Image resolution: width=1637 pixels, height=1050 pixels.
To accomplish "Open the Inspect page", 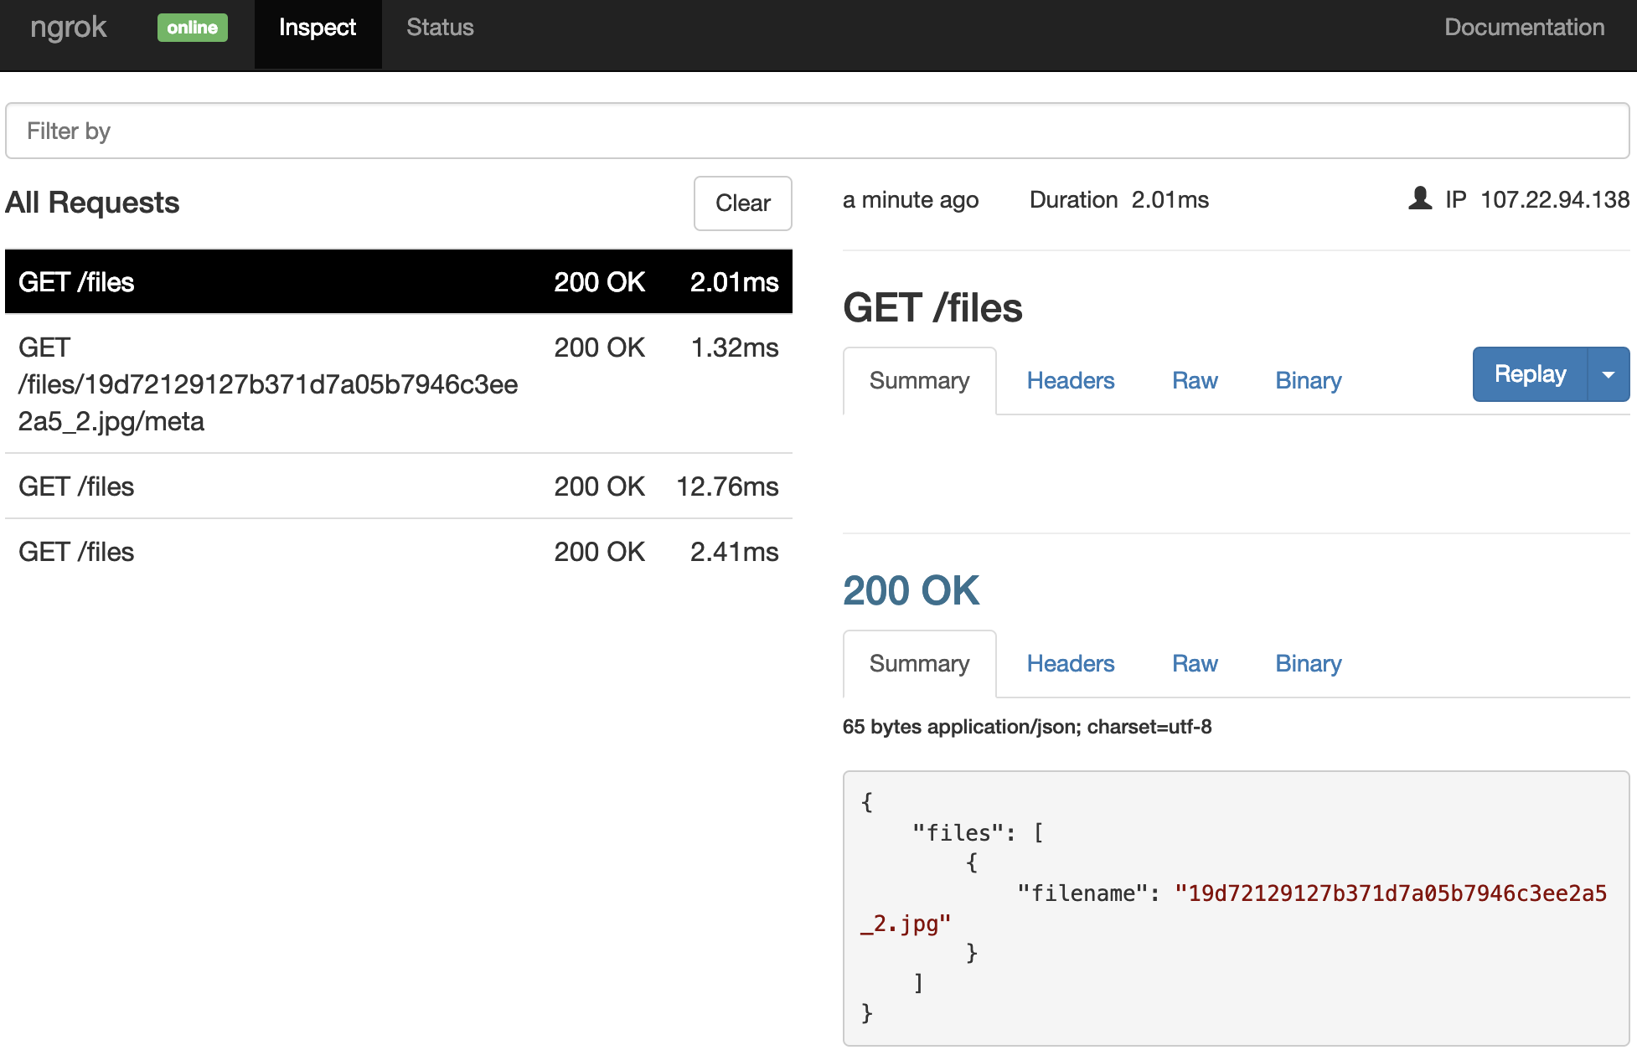I will tap(318, 28).
